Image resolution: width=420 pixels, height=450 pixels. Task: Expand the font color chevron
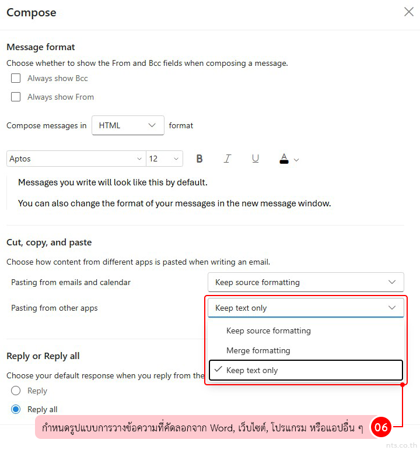pos(296,160)
